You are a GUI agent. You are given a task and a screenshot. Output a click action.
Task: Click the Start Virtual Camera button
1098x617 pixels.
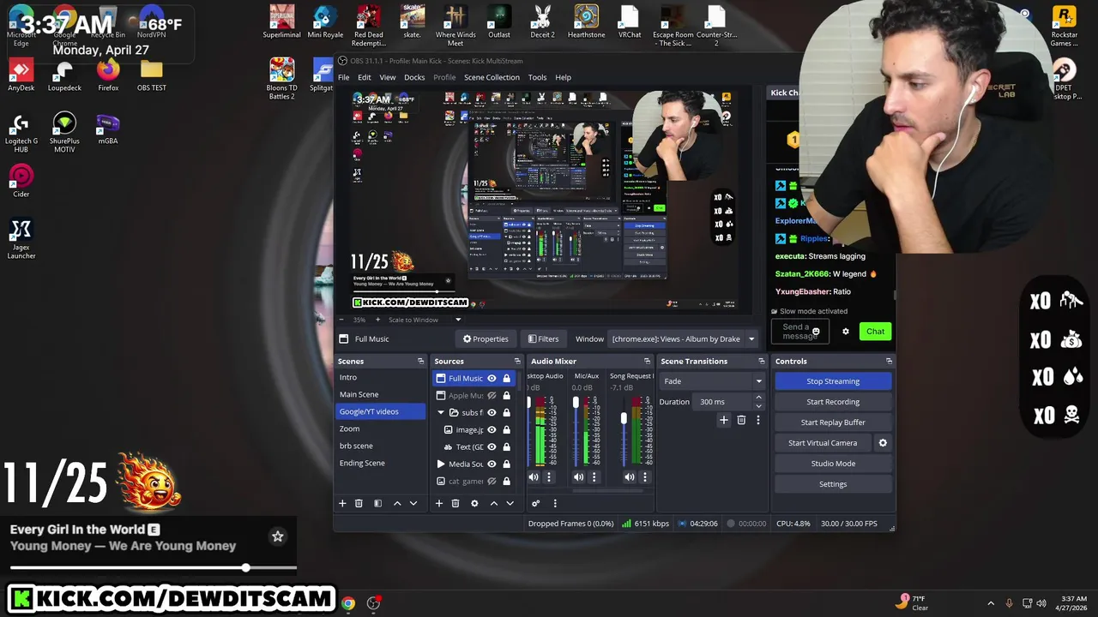point(823,443)
